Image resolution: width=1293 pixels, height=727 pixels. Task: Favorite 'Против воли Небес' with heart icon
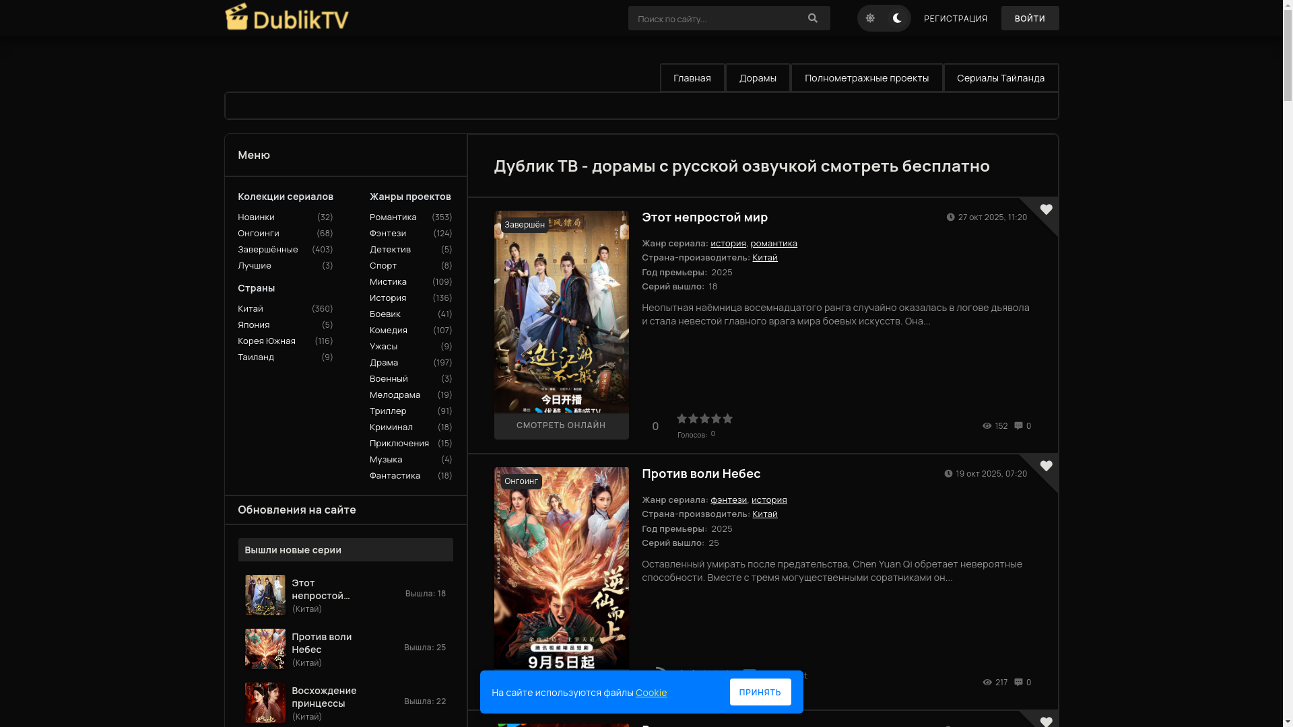(x=1046, y=466)
